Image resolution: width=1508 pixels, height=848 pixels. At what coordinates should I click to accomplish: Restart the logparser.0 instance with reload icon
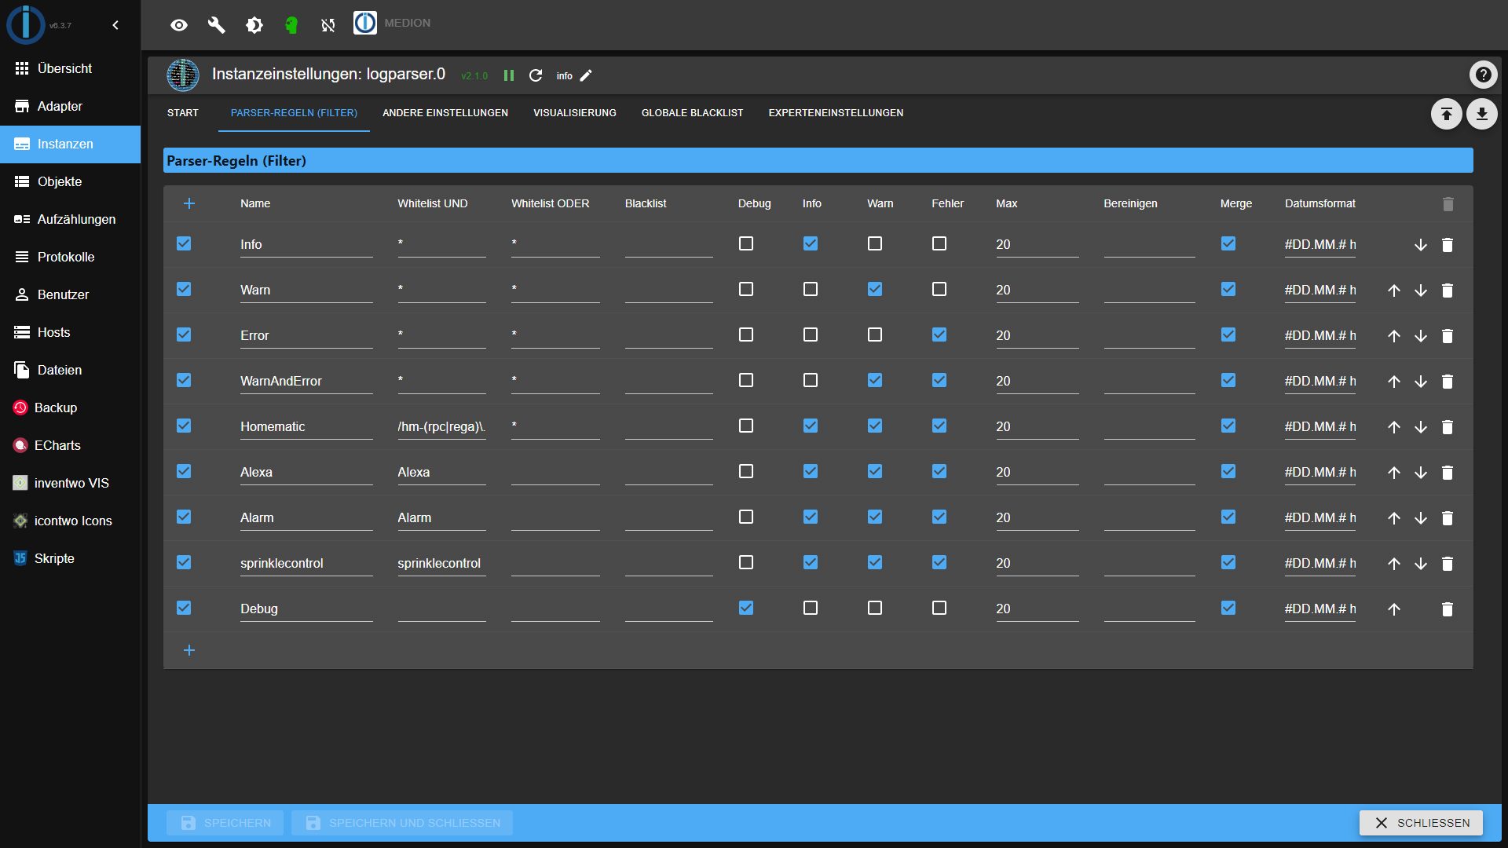[x=536, y=75]
